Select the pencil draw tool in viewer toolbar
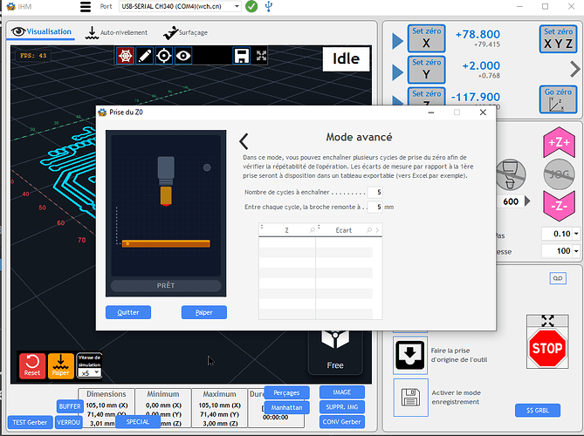 click(x=145, y=56)
